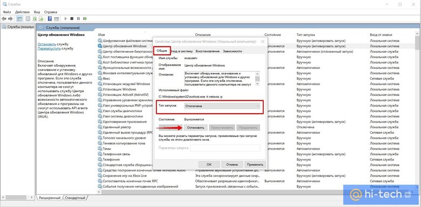
Task: Click the gear icon beside Телефонная связь
Action: tap(100, 154)
